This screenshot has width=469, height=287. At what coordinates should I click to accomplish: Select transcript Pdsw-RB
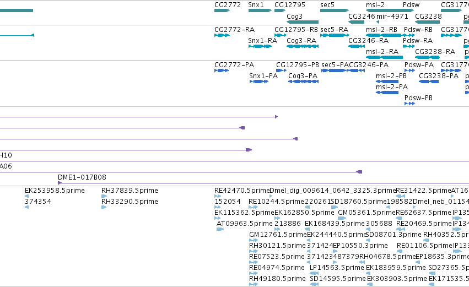pos(418,30)
